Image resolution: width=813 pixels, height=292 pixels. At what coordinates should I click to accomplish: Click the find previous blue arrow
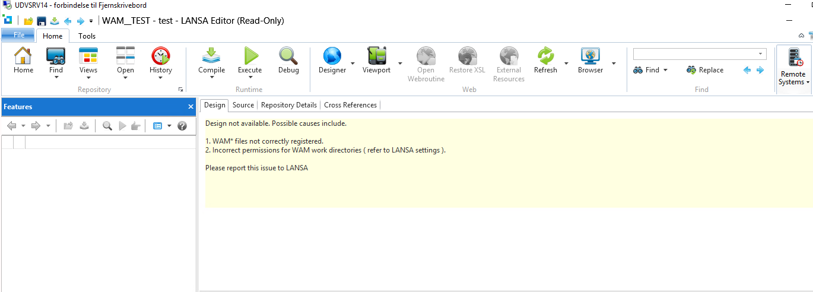point(747,70)
